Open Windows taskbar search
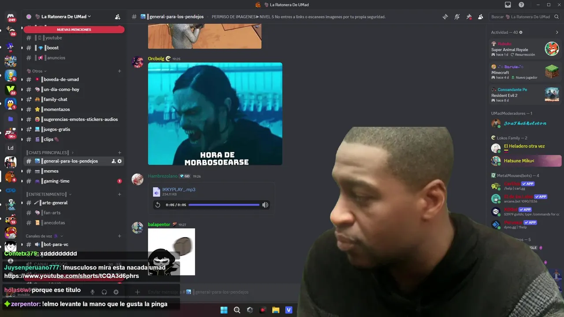This screenshot has height=317, width=564. 237,310
